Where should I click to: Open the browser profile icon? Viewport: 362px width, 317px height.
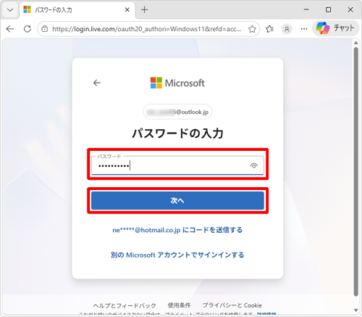click(287, 29)
